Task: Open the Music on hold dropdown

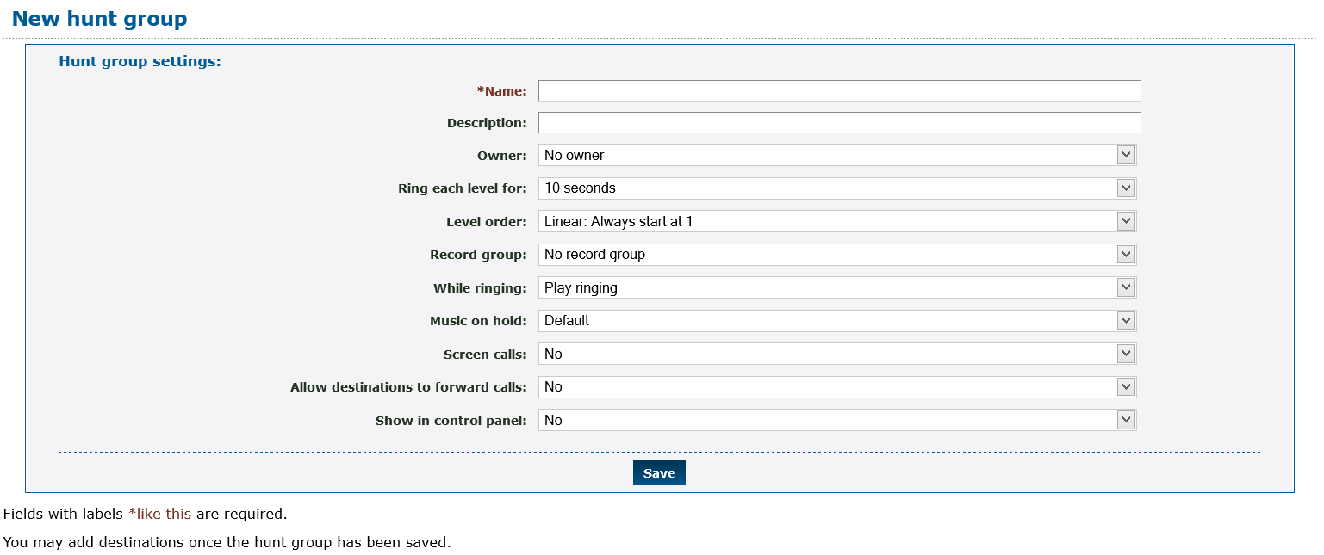Action: point(836,321)
